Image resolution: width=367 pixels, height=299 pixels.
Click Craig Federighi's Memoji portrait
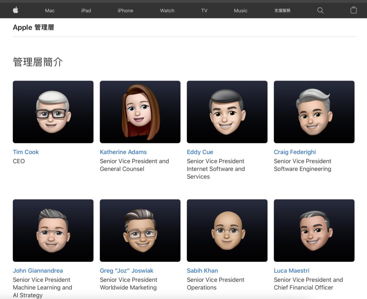point(314,112)
